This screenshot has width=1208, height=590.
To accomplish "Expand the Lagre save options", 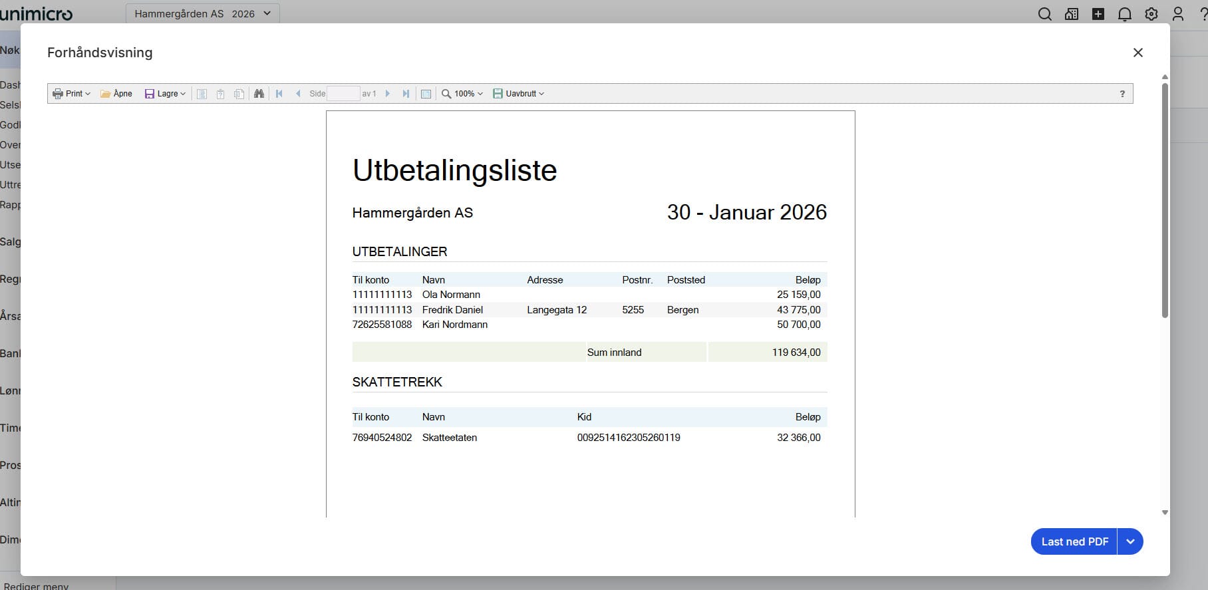I will coord(166,94).
